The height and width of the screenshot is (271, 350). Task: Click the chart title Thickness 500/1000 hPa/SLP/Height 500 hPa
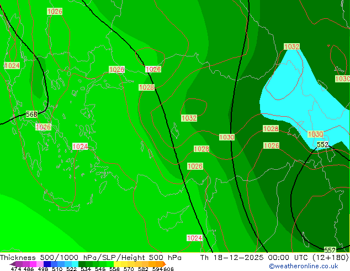(91, 258)
